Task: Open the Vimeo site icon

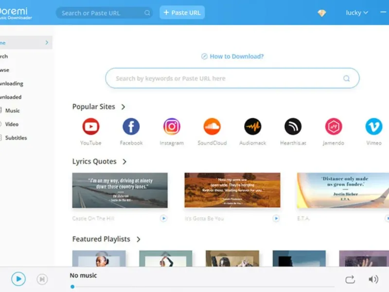Action: pos(374,127)
